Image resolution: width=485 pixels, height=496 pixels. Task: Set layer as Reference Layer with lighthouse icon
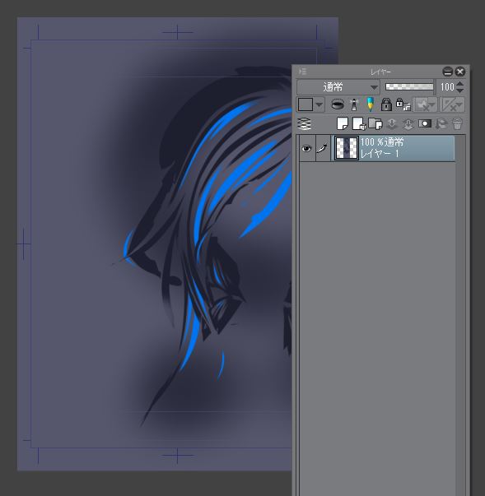[x=354, y=104]
